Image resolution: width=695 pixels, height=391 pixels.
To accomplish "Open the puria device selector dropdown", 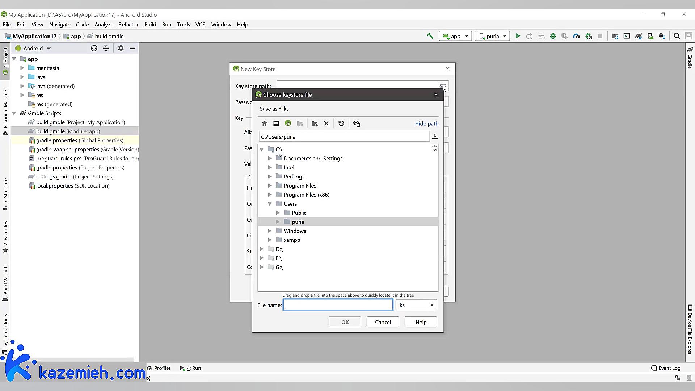I will pyautogui.click(x=493, y=36).
